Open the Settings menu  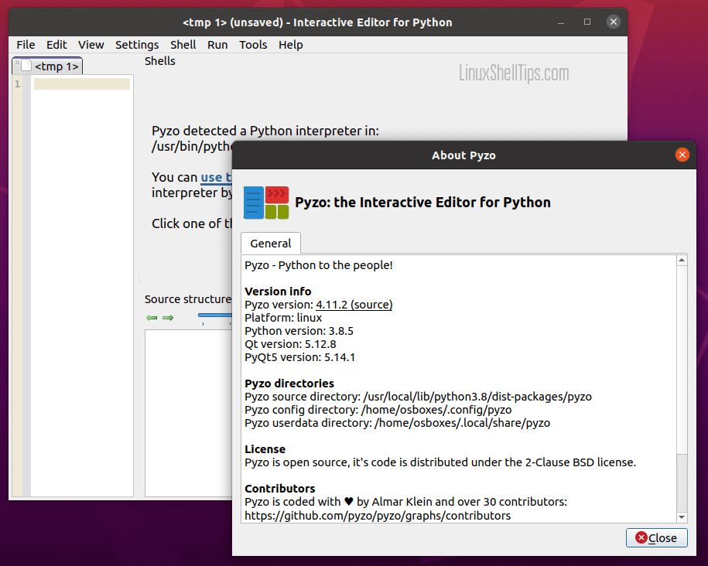pyautogui.click(x=137, y=45)
